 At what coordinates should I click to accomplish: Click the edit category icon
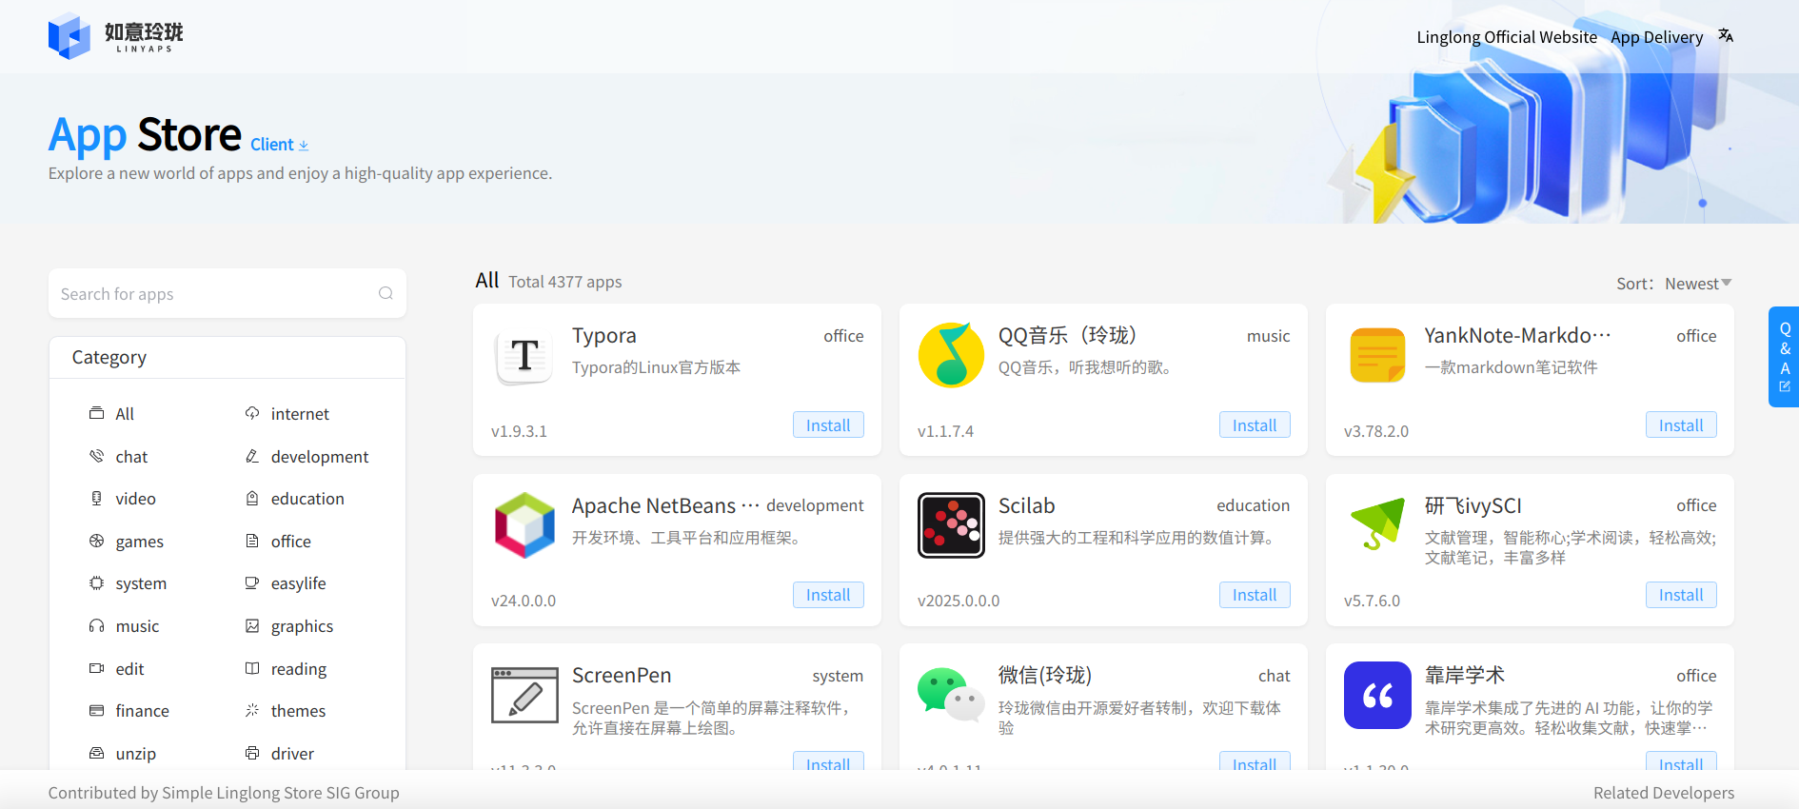(x=96, y=668)
